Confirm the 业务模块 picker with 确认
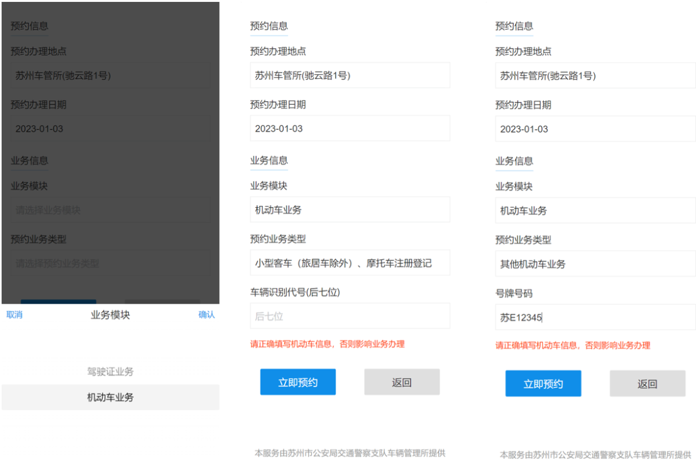The image size is (696, 462). tap(206, 315)
